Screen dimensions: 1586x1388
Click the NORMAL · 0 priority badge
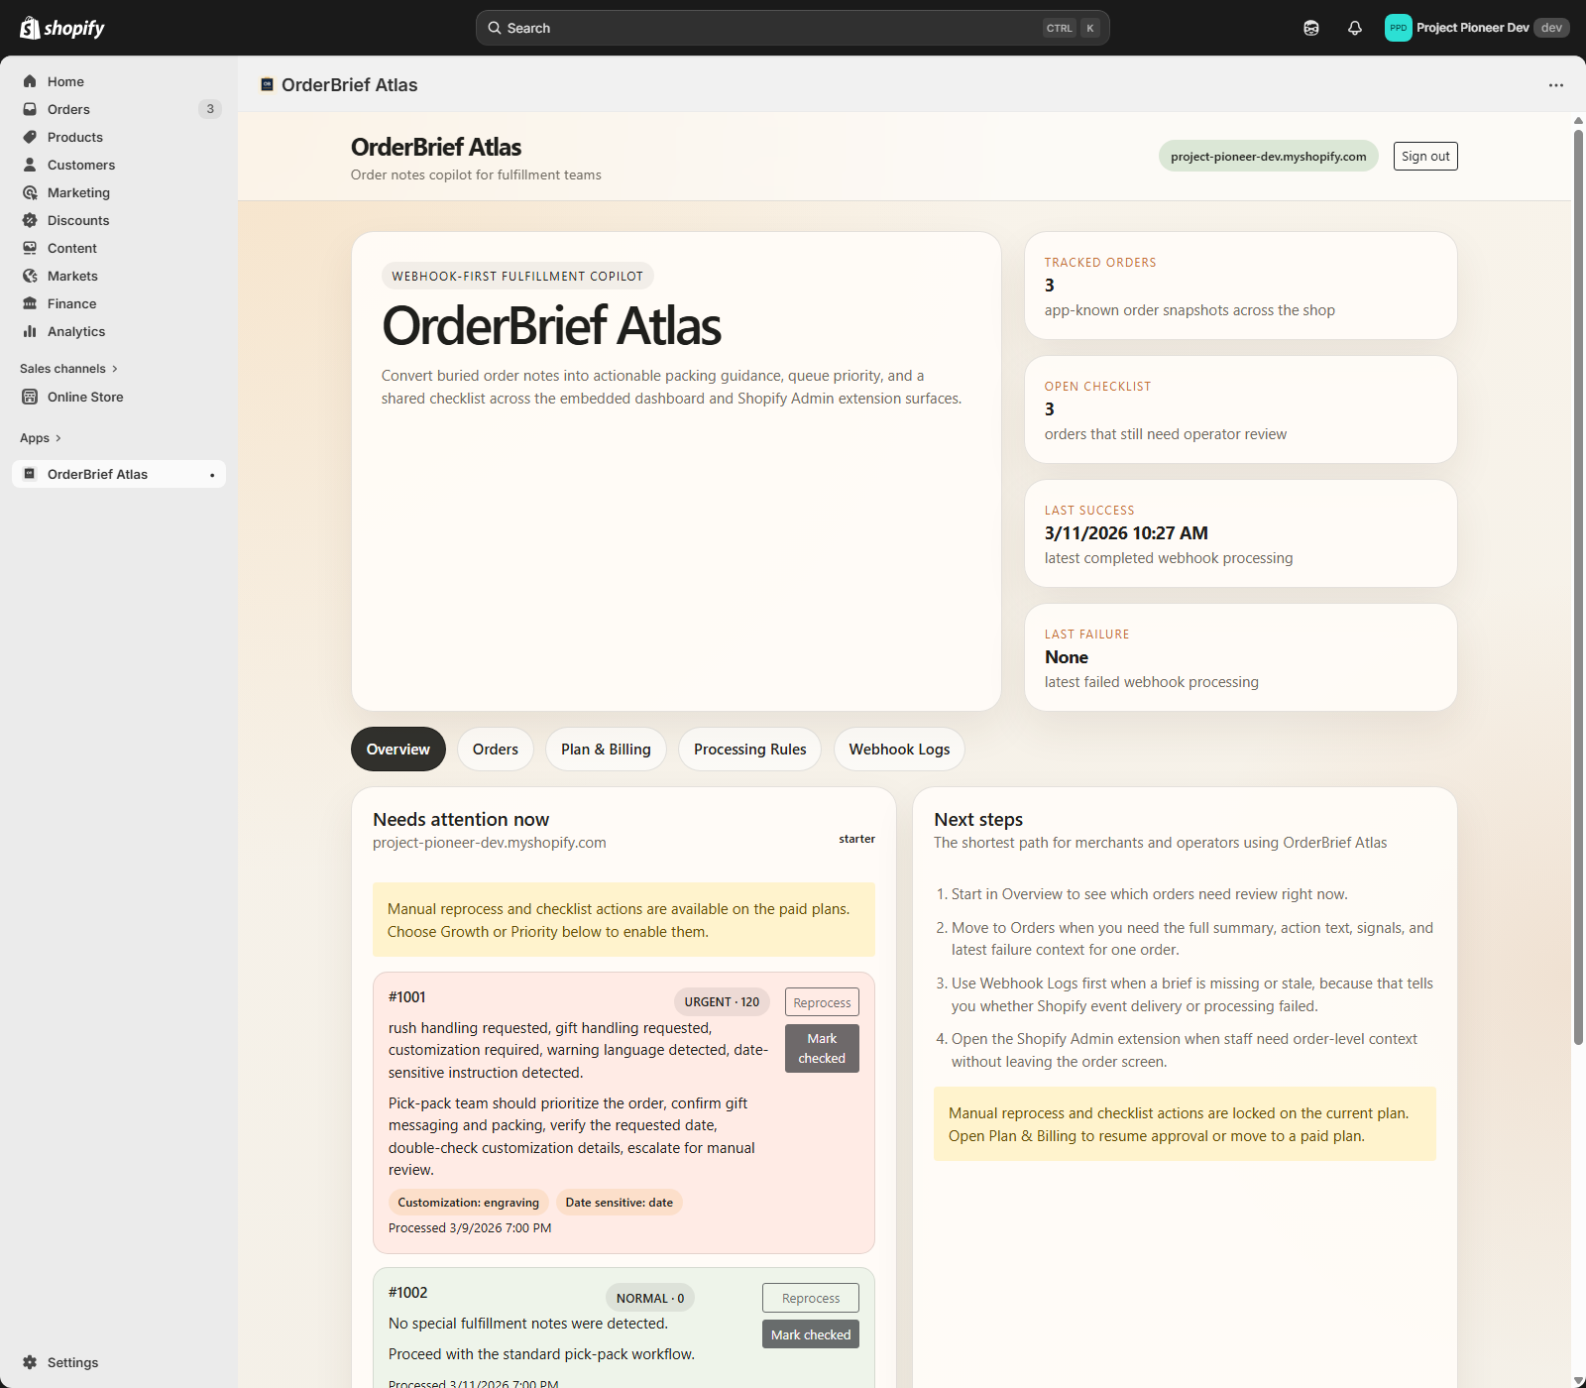coord(650,1298)
